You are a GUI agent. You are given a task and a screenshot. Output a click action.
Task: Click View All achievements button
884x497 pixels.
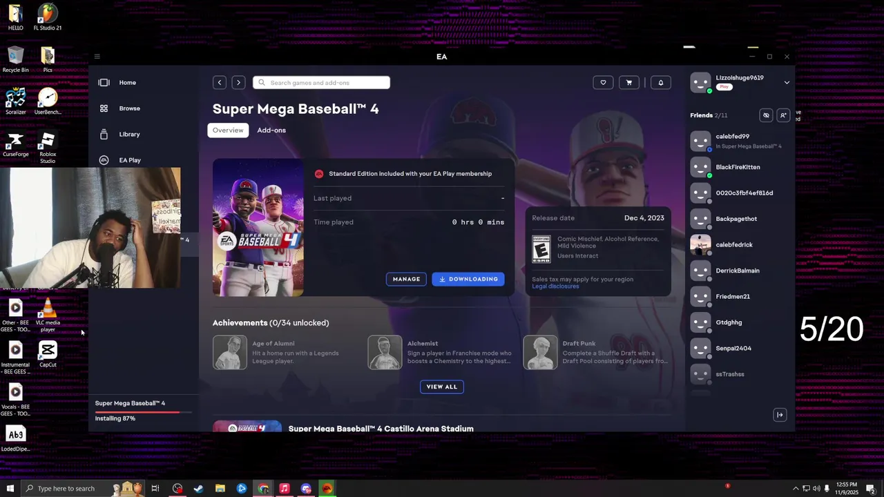442,387
